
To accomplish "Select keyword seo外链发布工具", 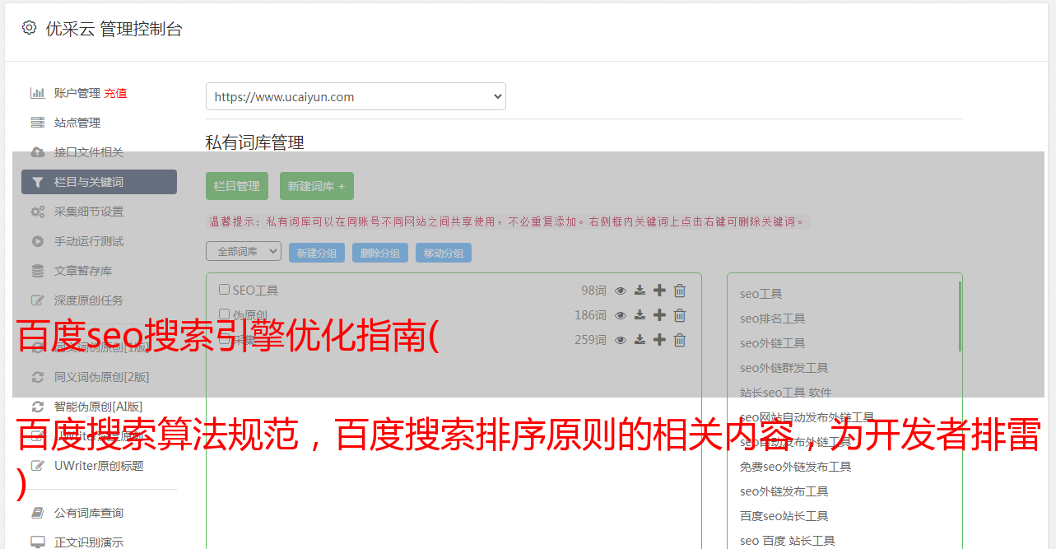I will 784,491.
